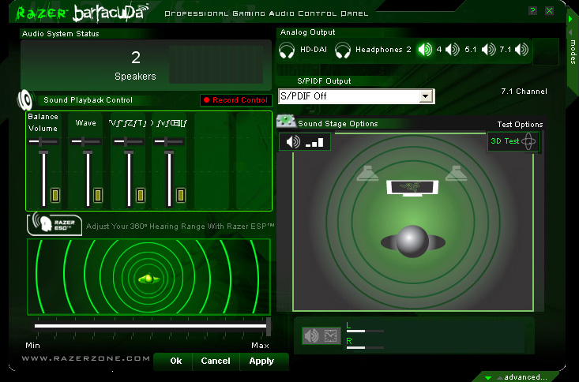Toggle mute on the fourth mixer channel

click(x=181, y=195)
